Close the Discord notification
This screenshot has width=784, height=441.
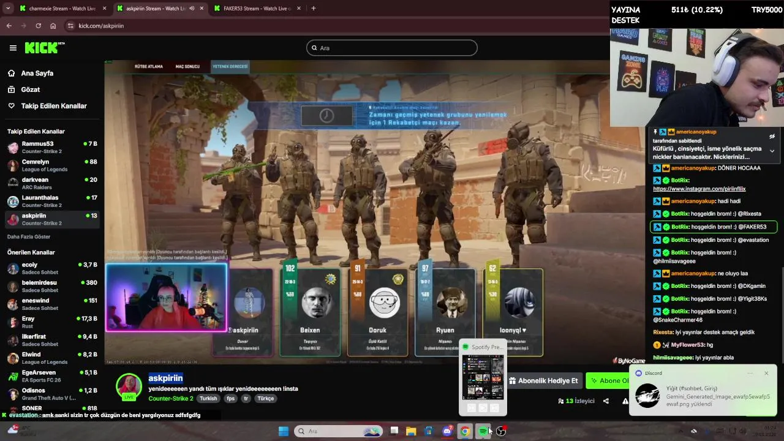766,373
